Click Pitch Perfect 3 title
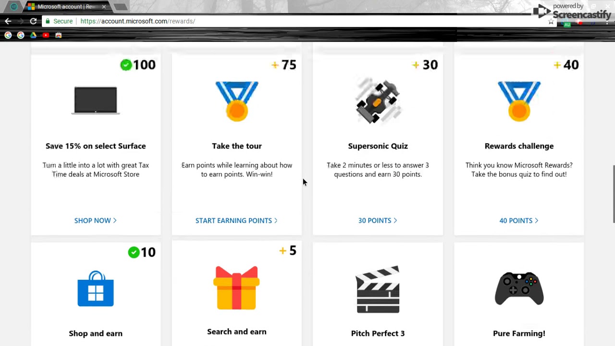 point(378,334)
